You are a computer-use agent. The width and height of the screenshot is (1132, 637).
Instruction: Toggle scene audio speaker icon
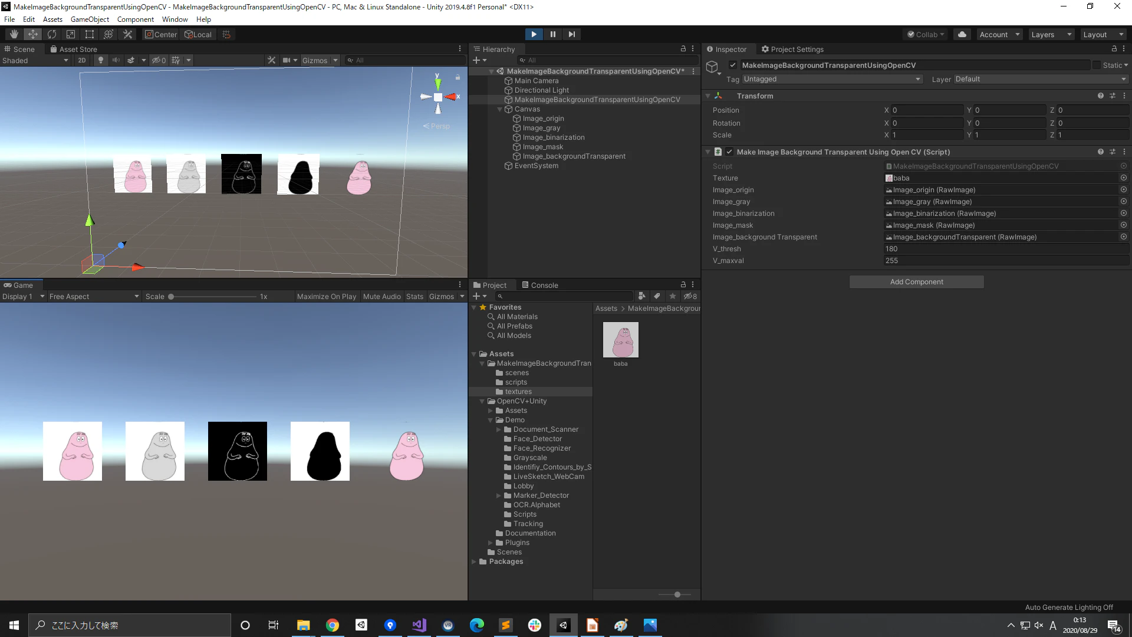tap(116, 60)
